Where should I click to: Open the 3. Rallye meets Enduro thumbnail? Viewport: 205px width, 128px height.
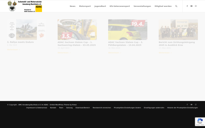click(27, 29)
